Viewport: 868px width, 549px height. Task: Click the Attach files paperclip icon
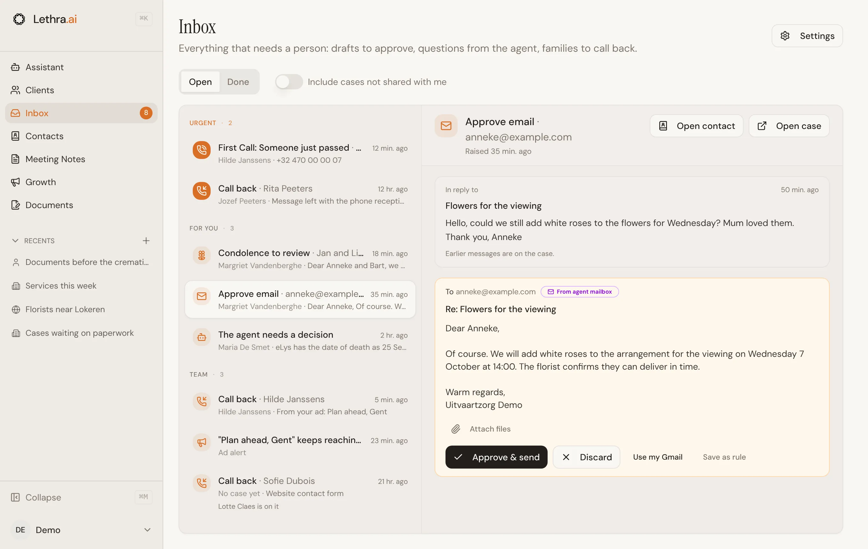pyautogui.click(x=456, y=429)
